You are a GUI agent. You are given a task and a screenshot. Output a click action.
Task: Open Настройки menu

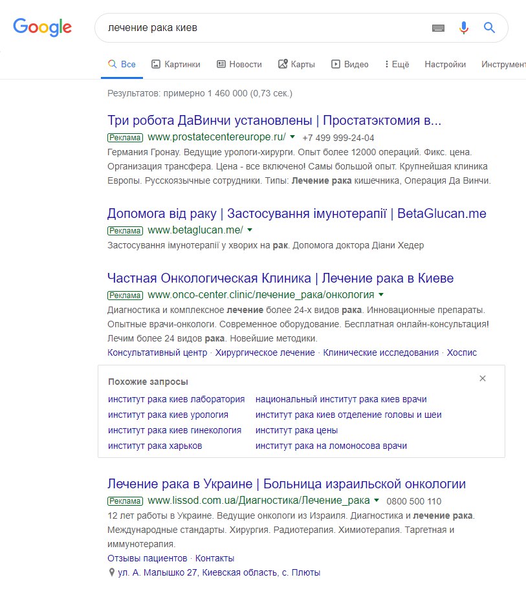click(x=445, y=64)
